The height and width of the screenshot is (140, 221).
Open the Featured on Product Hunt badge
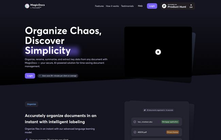point(177,6)
